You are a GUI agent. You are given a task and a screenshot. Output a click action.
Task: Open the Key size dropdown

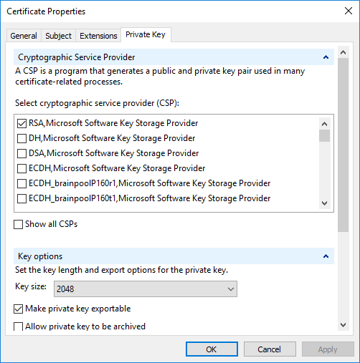pyautogui.click(x=146, y=289)
